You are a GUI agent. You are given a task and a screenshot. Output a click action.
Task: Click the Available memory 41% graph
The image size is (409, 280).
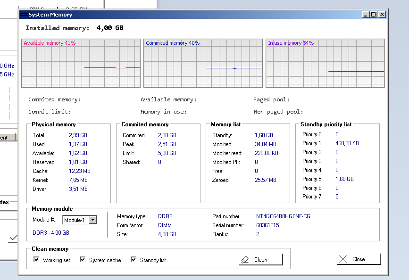[81, 63]
